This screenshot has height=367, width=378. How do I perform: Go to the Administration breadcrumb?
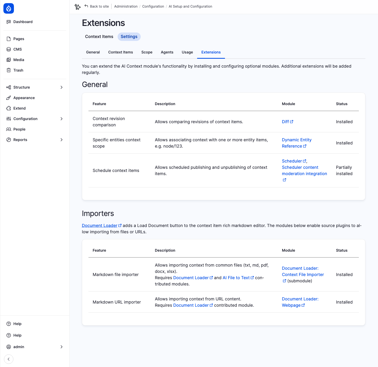pyautogui.click(x=126, y=6)
